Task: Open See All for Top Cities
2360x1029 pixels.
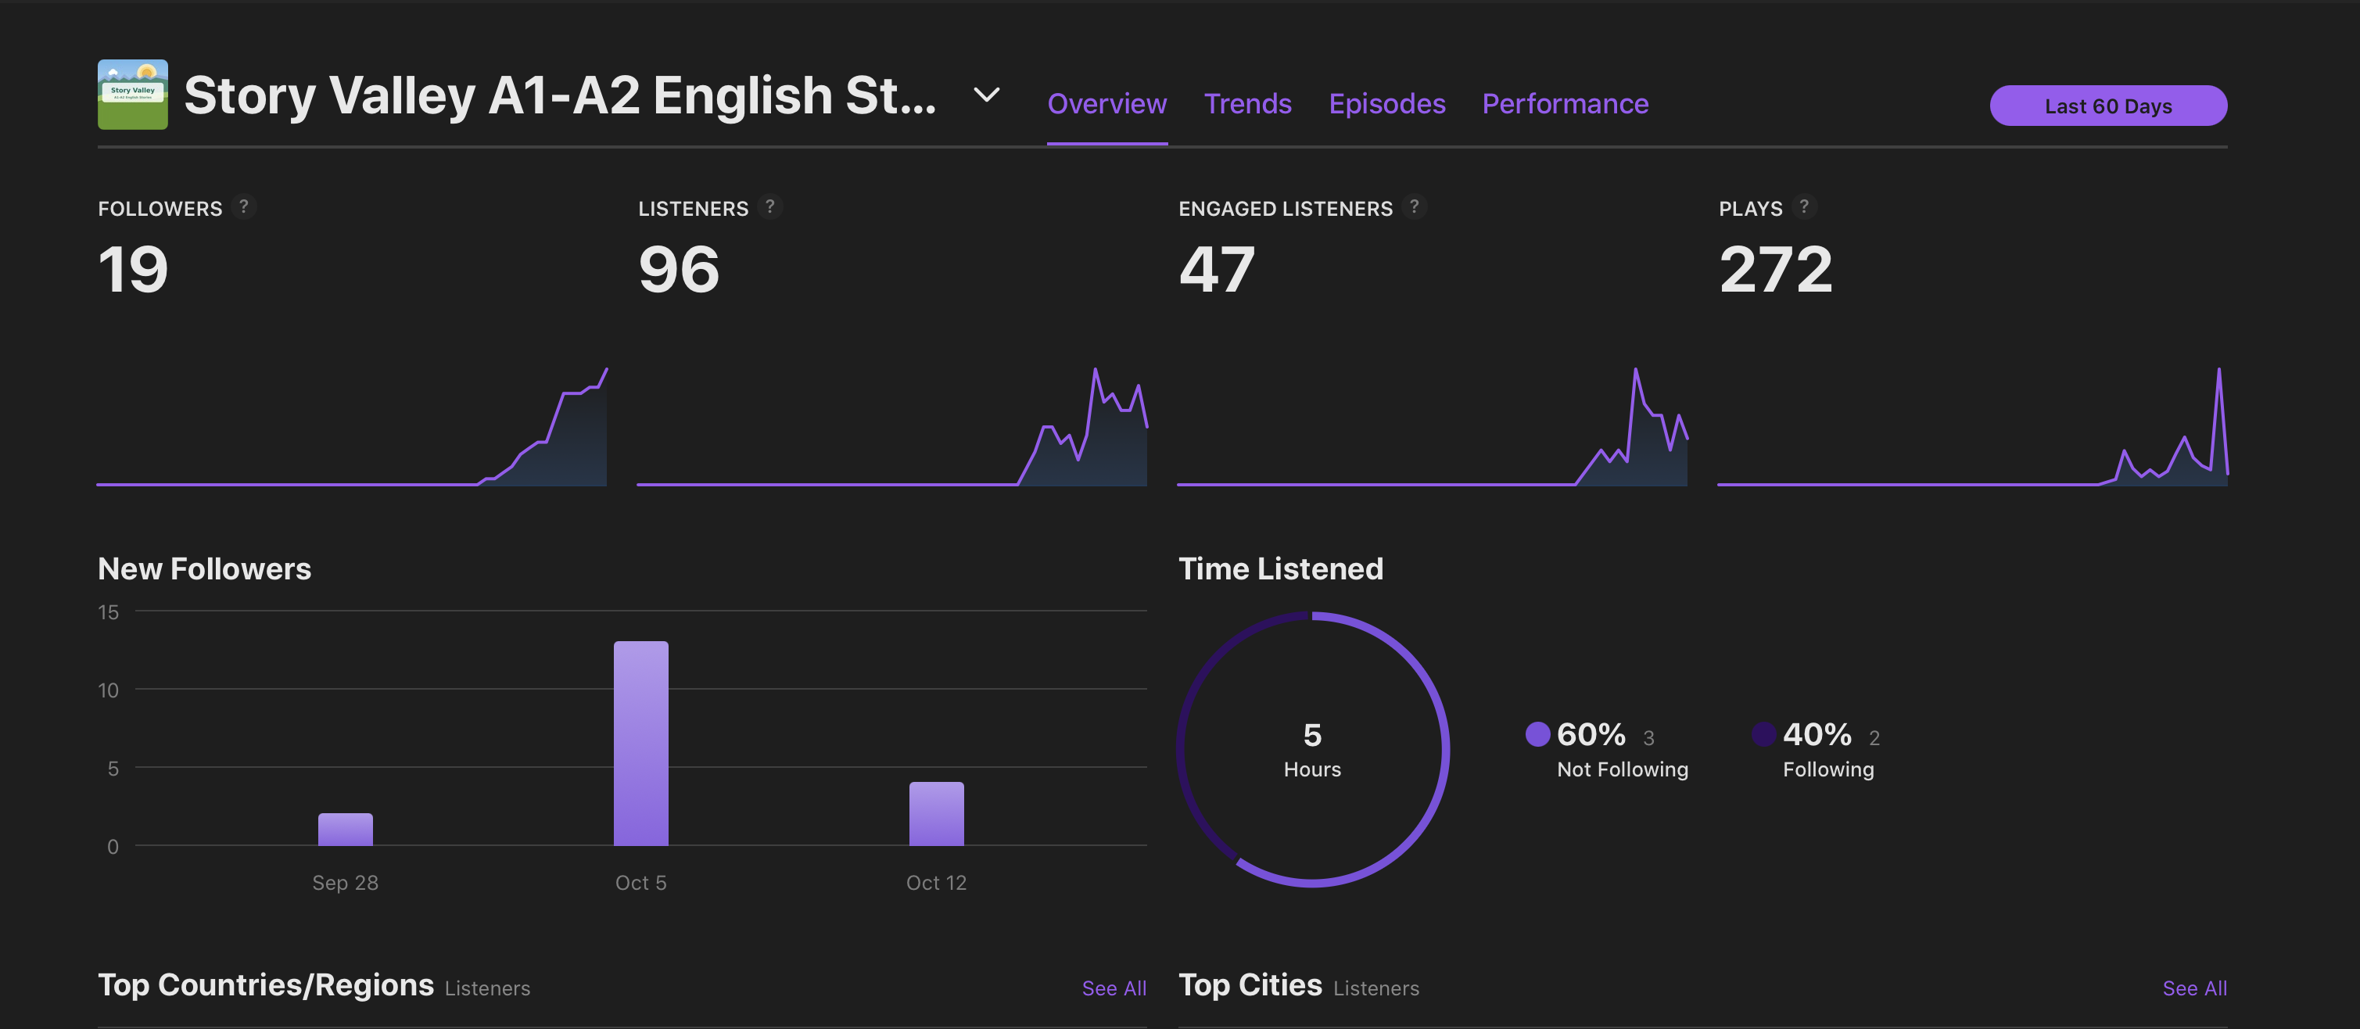Action: click(2194, 988)
